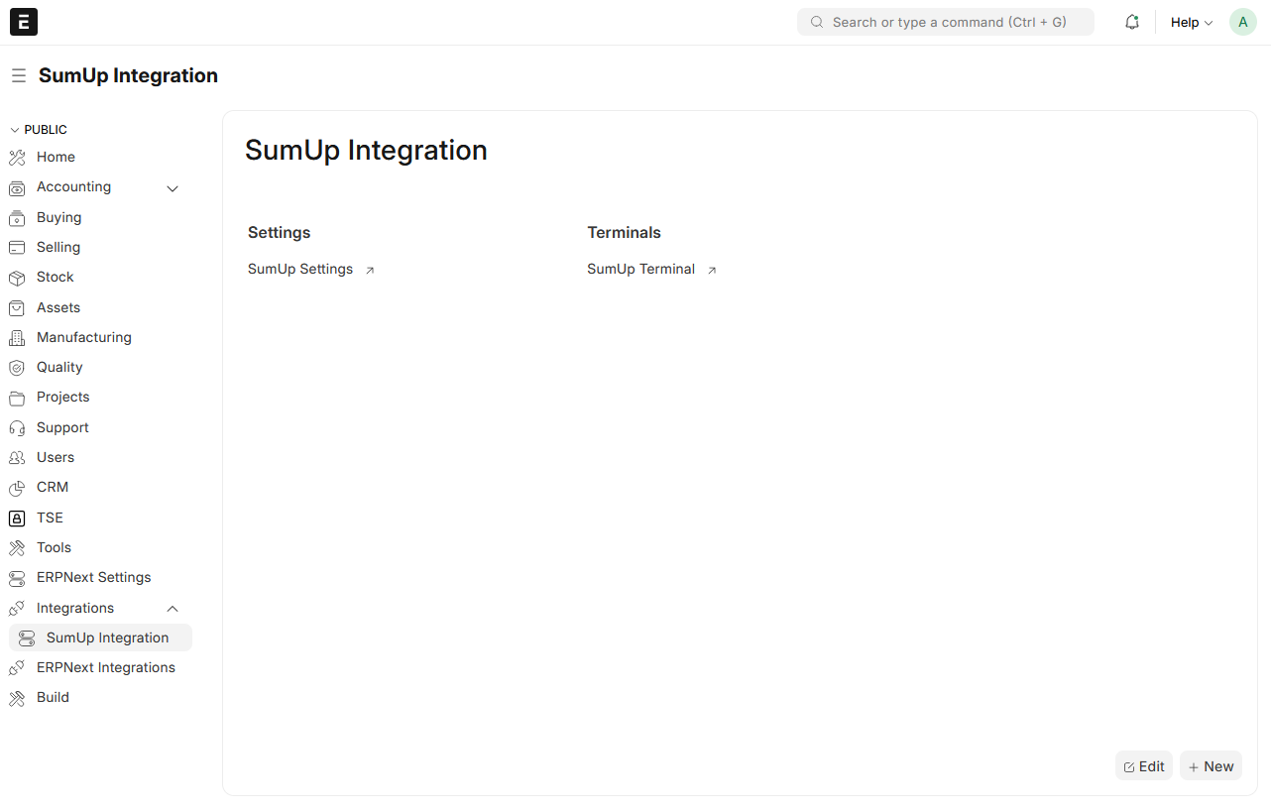Collapse the PUBLIC sidebar group
1271x810 pixels.
point(15,130)
